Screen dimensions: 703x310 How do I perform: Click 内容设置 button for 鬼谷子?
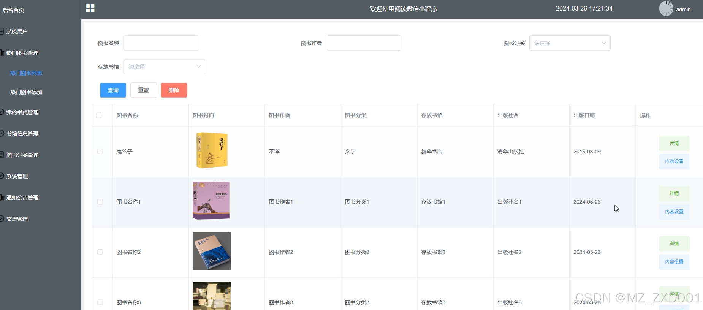click(674, 161)
